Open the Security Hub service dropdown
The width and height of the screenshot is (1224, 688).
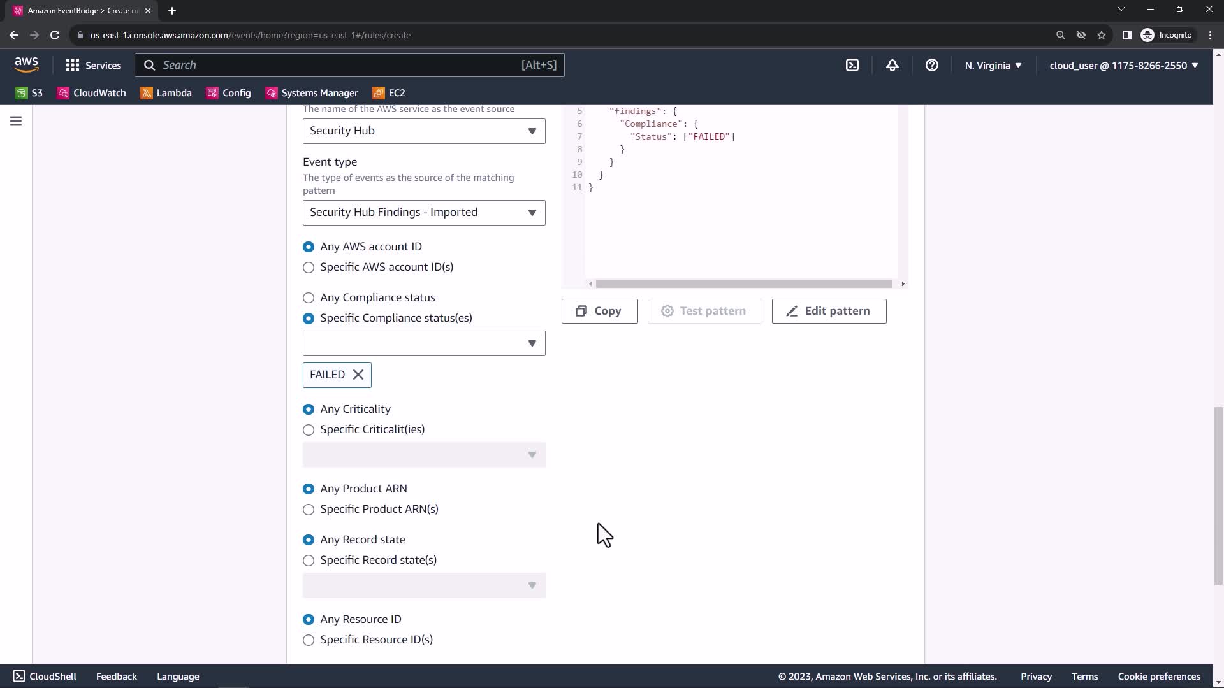(424, 131)
